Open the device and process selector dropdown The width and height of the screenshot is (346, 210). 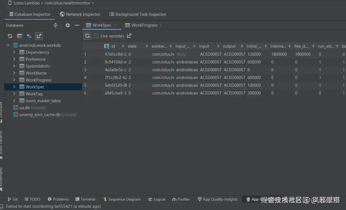[51, 3]
